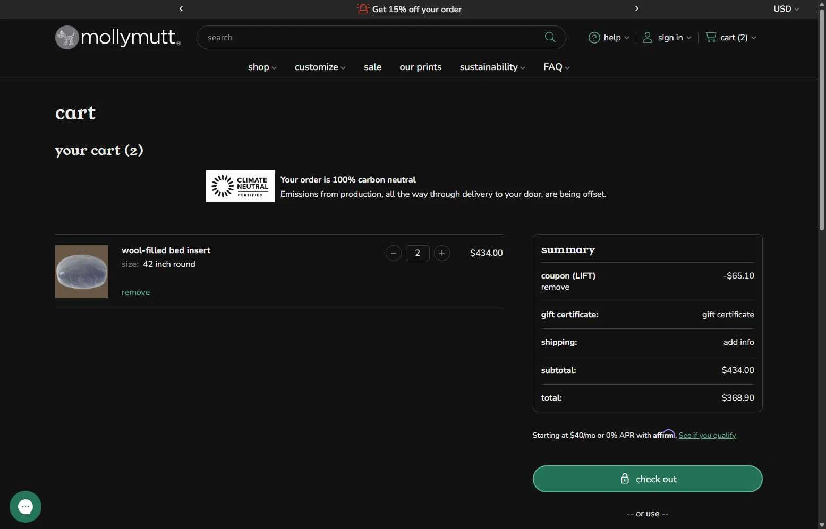Click the total amount $368.90
The image size is (826, 529).
click(x=738, y=398)
